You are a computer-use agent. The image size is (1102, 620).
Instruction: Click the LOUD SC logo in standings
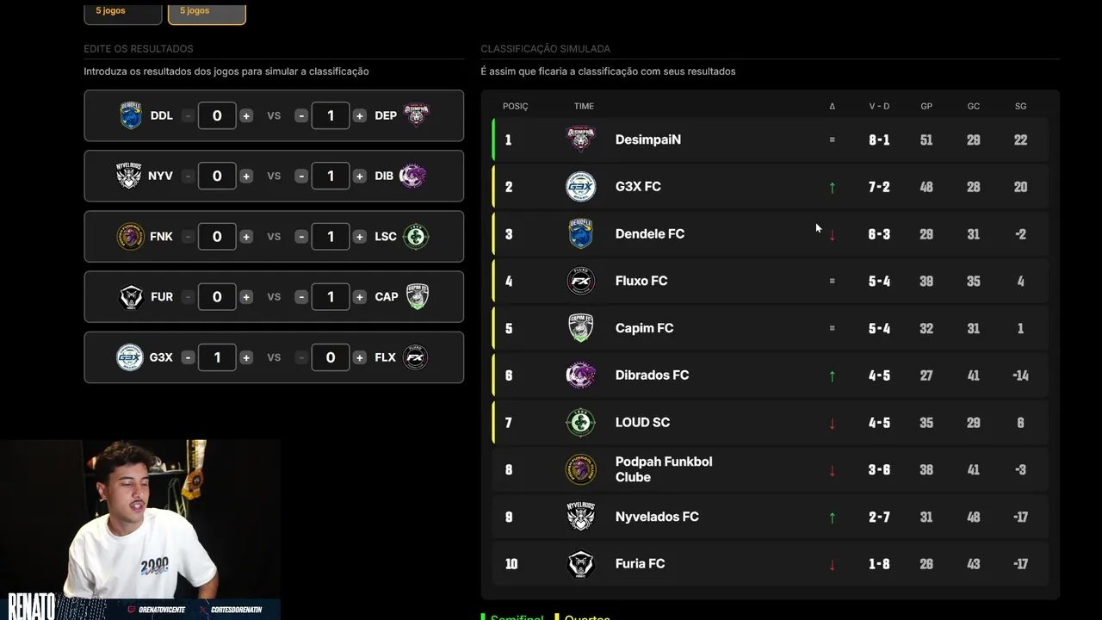580,423
